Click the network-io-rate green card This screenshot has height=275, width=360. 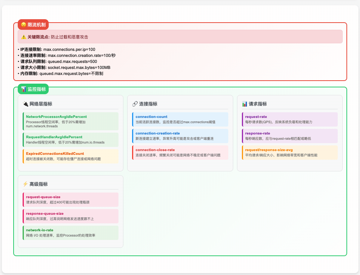(x=71, y=232)
